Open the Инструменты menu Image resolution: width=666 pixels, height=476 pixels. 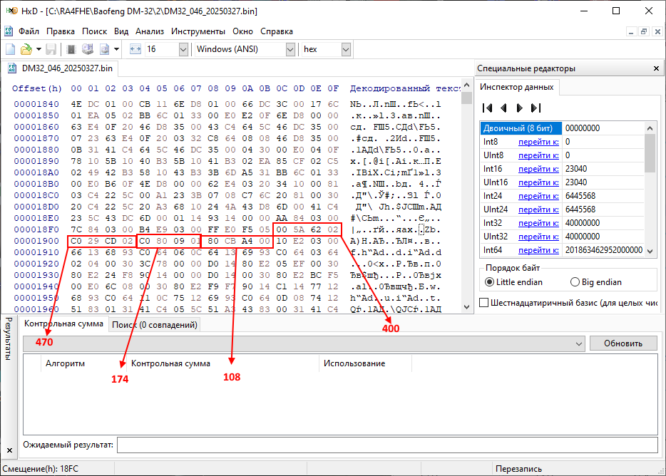tap(198, 31)
